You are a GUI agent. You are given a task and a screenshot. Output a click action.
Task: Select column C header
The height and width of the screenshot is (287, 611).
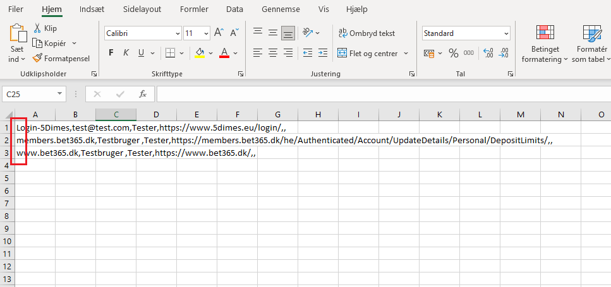coord(116,114)
